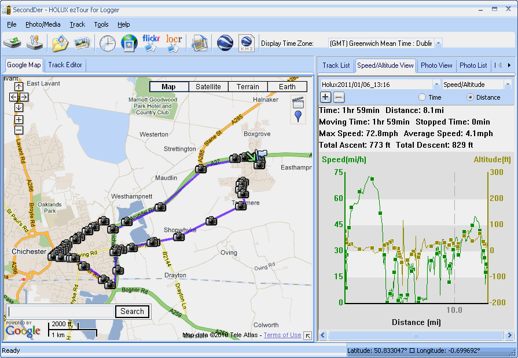Launch the Google Earth toolbar icon
The image size is (518, 358).
pyautogui.click(x=225, y=43)
